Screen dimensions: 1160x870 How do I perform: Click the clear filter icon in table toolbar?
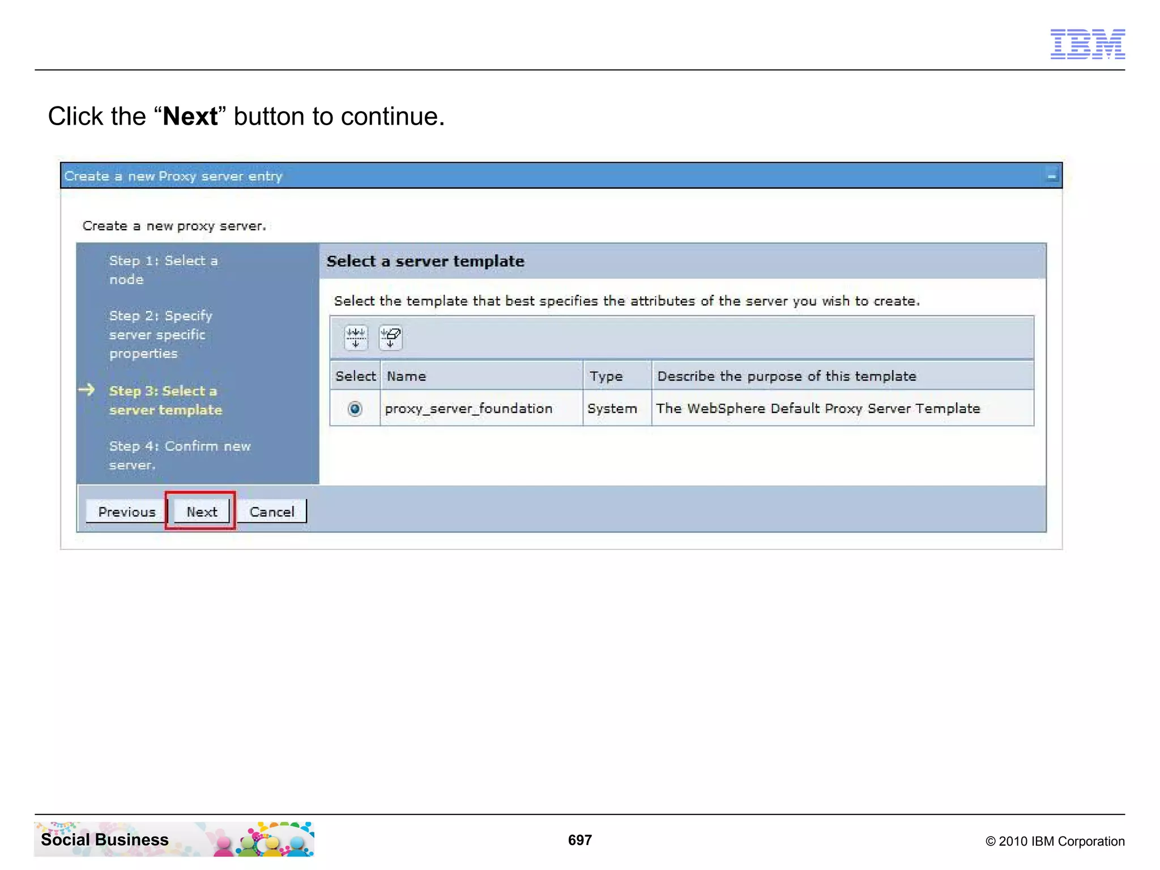391,338
